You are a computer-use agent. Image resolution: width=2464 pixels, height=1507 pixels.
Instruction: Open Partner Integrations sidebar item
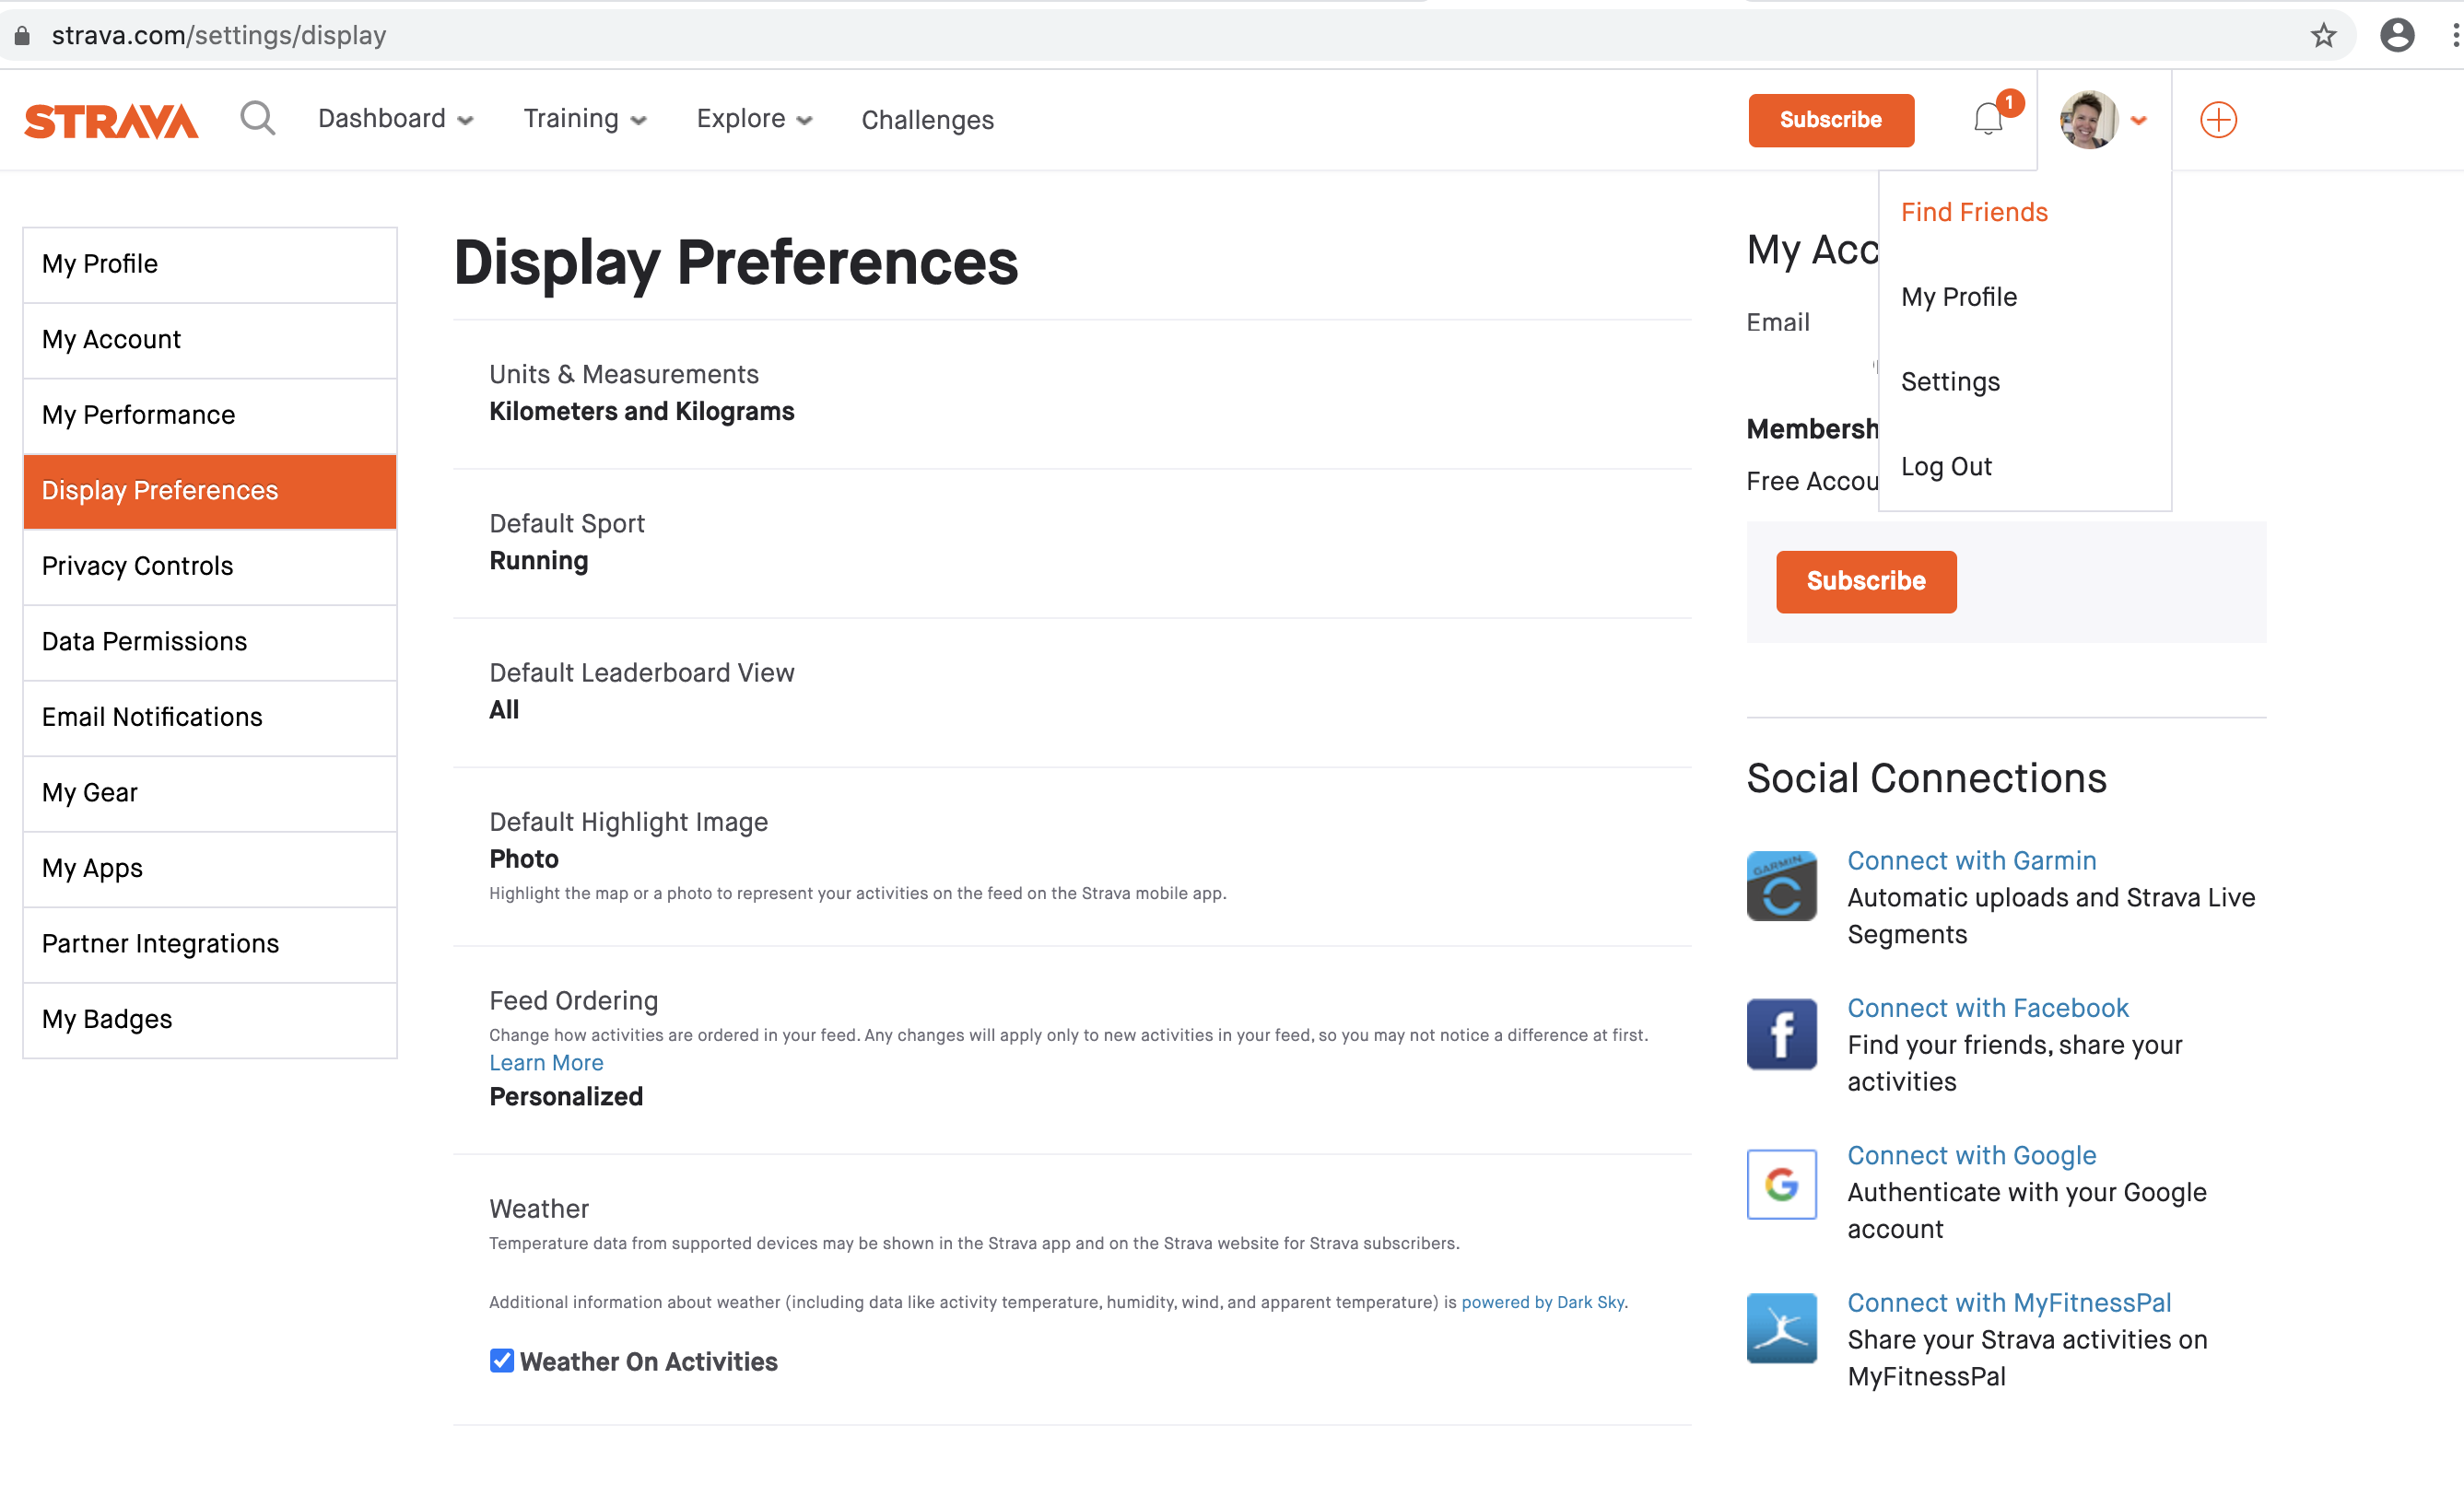(210, 944)
